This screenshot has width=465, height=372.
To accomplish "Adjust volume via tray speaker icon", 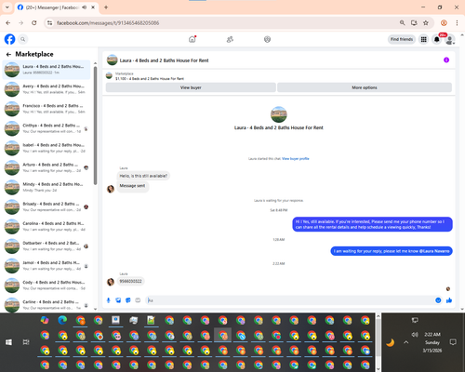I will [x=415, y=335].
